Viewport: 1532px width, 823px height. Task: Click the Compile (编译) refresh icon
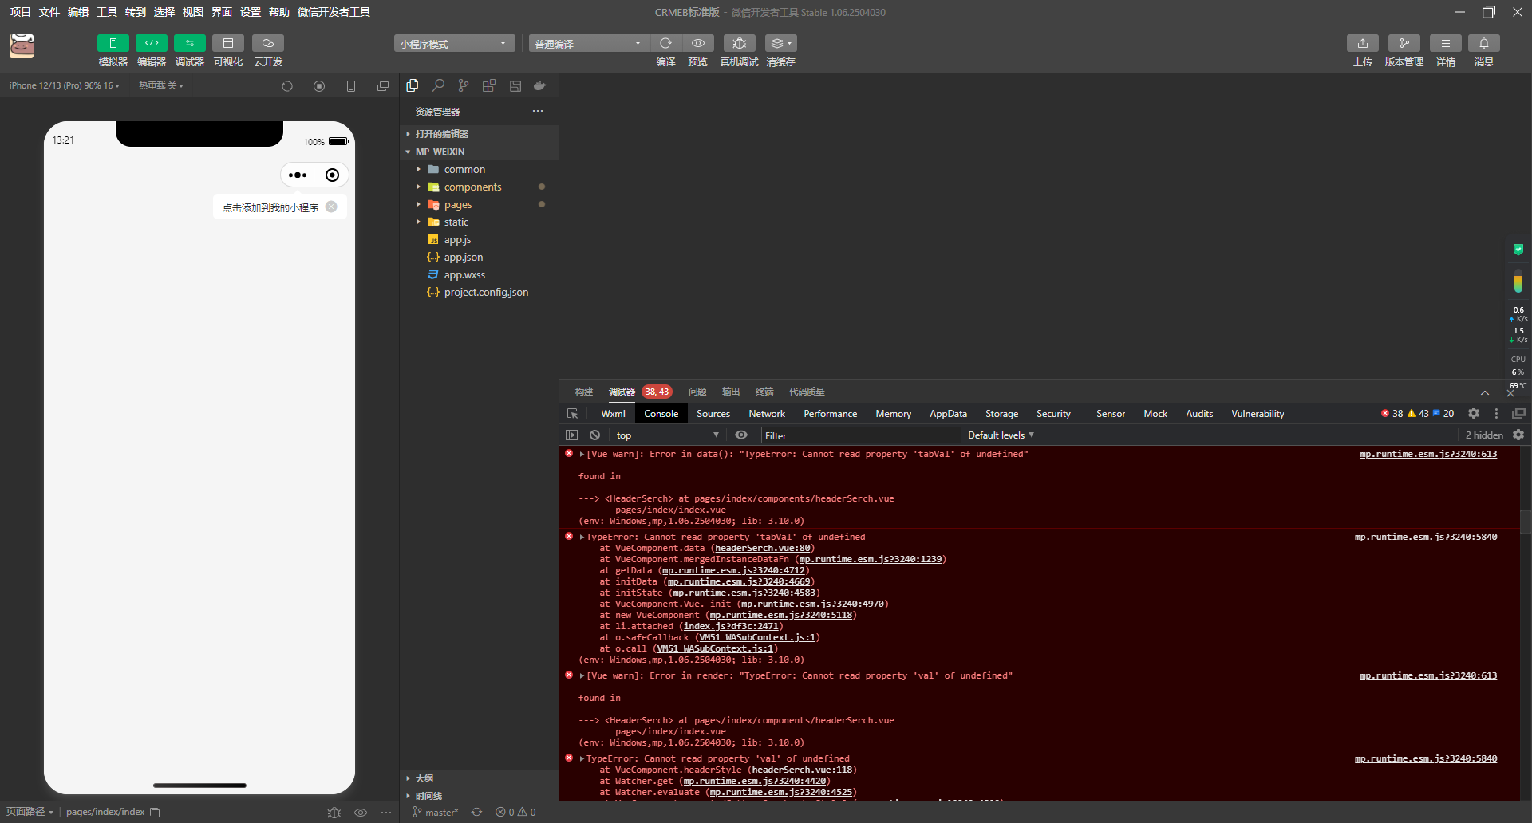coord(665,43)
